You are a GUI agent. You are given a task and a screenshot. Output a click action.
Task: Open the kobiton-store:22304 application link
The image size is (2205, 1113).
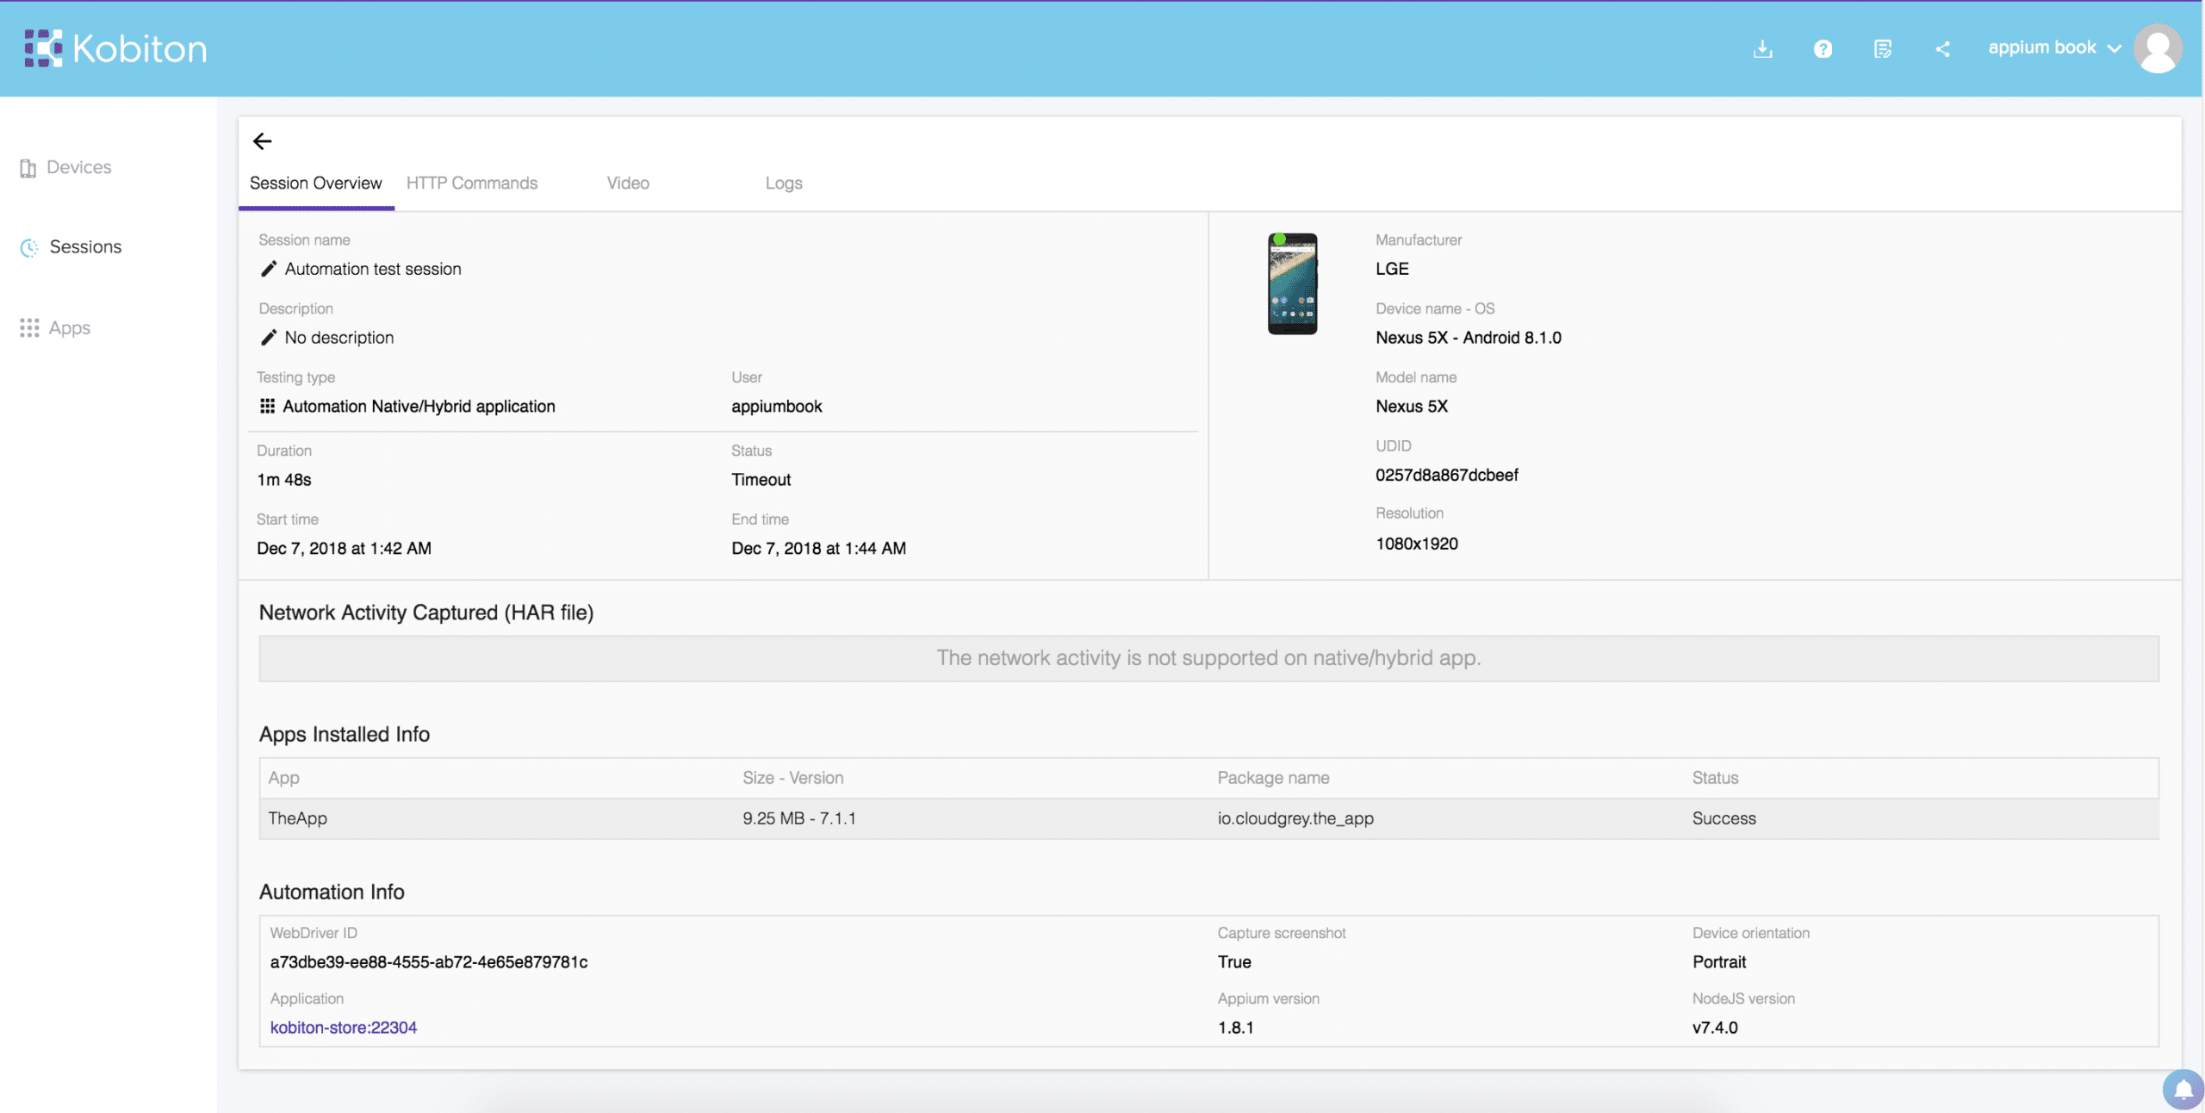pyautogui.click(x=343, y=1028)
